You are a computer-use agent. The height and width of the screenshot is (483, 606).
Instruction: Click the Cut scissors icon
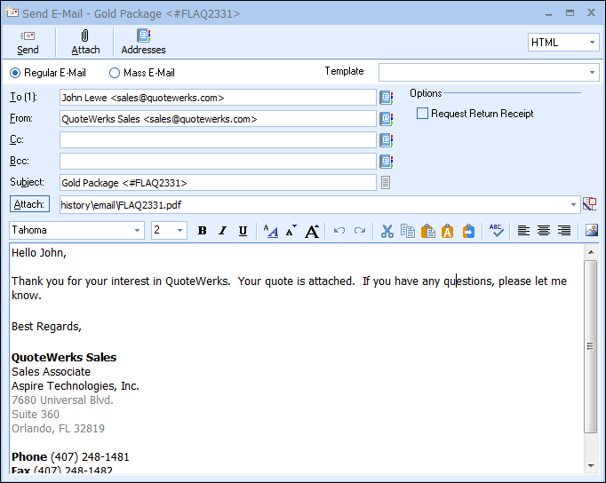[387, 231]
